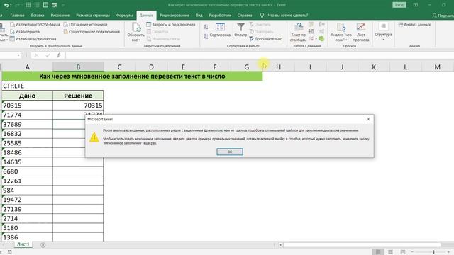Toggle the Фильтр (Filter) funnel

point(240,30)
